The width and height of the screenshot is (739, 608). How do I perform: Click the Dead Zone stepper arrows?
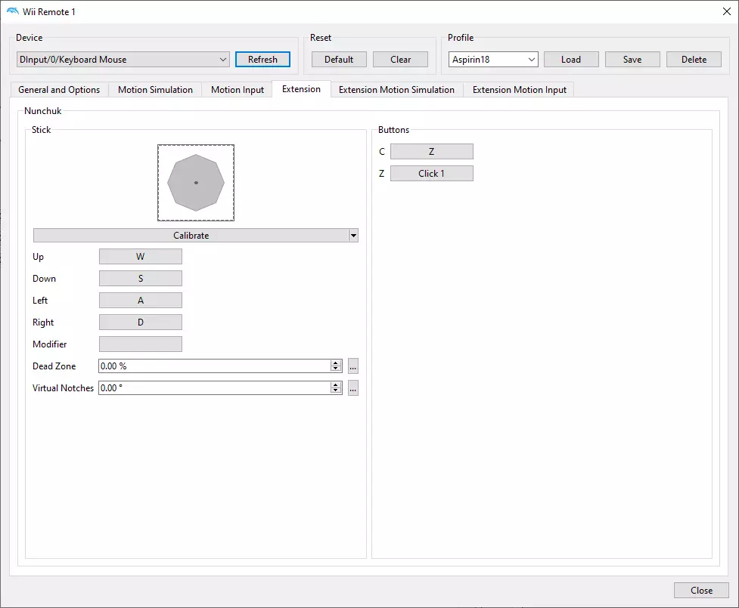336,366
